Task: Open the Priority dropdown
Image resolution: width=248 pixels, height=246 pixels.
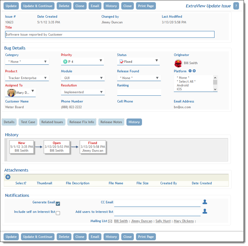Action: coord(82,61)
